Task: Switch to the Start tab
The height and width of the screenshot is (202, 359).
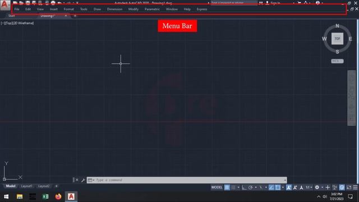Action: [11, 16]
